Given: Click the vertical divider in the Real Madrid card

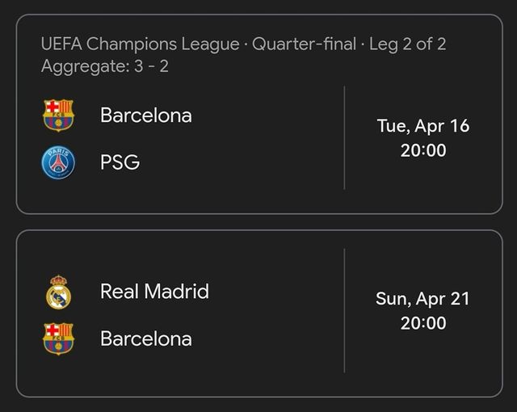Looking at the screenshot, I should coord(344,310).
